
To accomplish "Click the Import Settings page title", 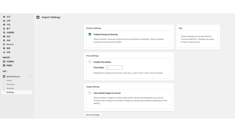I will 51,17.
